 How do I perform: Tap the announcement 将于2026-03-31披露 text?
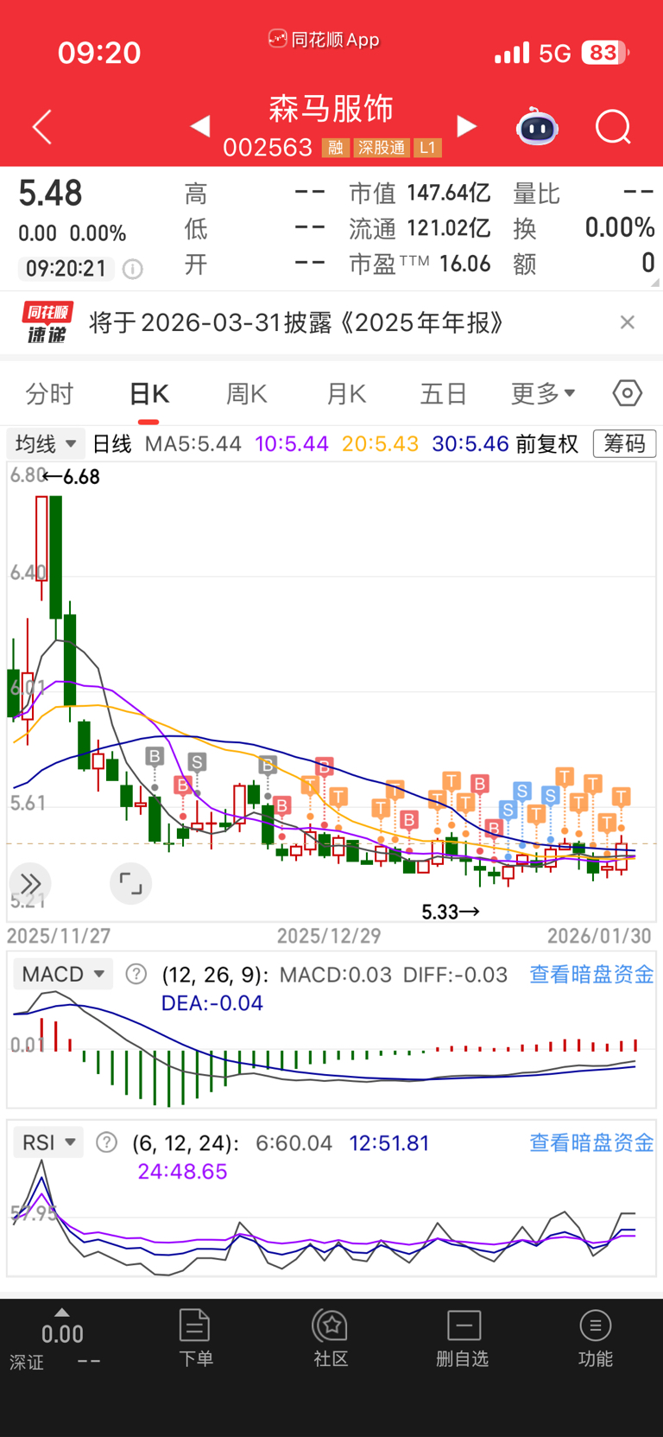[x=296, y=322]
